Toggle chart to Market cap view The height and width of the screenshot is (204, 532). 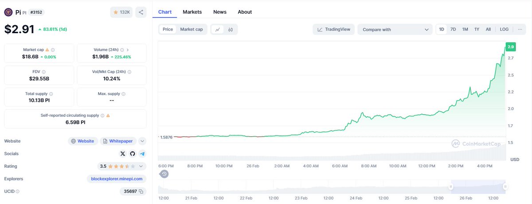pyautogui.click(x=192, y=29)
